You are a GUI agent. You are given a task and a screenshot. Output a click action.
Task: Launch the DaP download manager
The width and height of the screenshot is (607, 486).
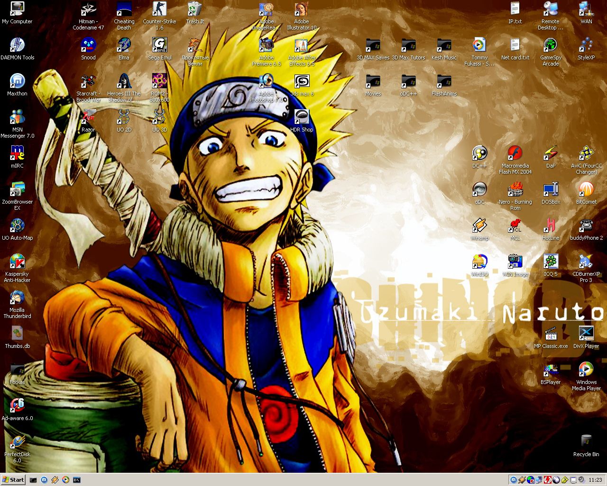[551, 157]
